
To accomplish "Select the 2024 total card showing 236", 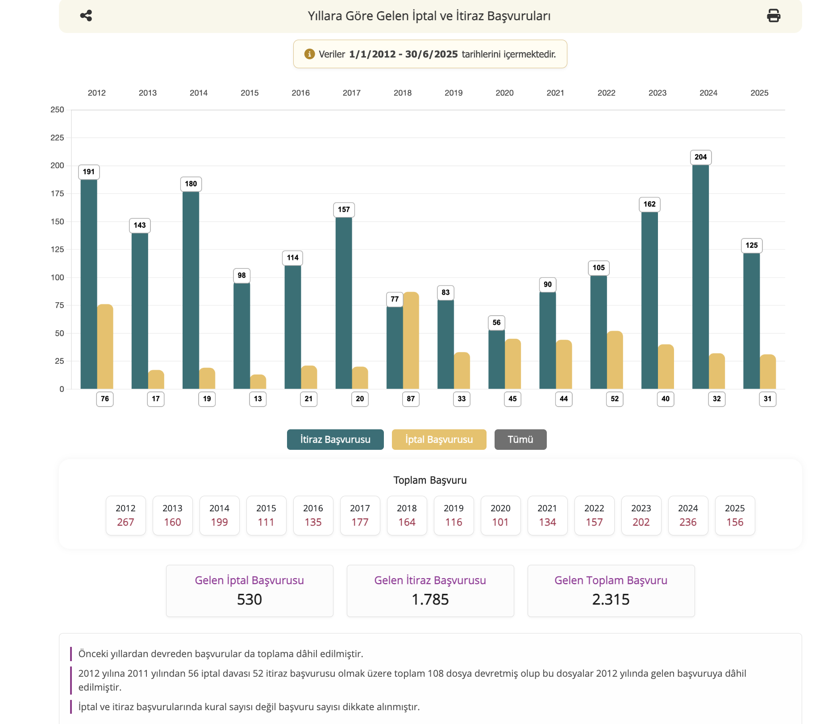I will [x=687, y=515].
